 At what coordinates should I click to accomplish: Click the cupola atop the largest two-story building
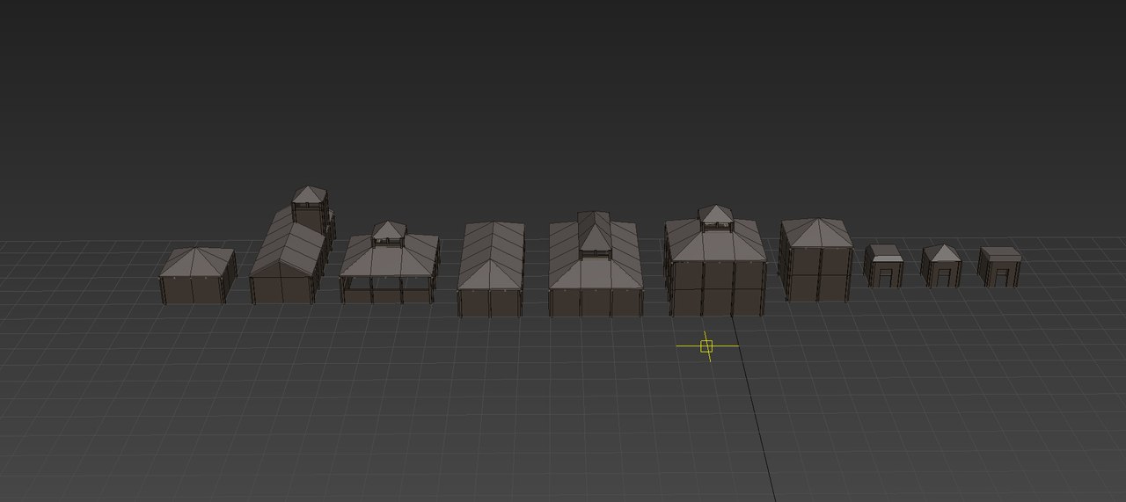pos(715,217)
